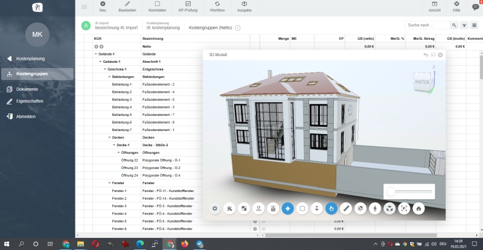This screenshot has height=250, width=483.
Task: Click the focus/fit-to-view frame icon
Action: tap(404, 208)
